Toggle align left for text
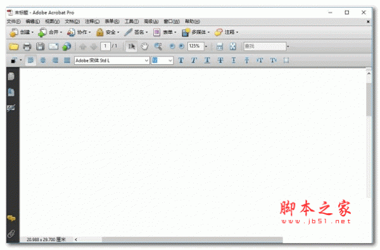The height and width of the screenshot is (250, 380). (x=31, y=60)
